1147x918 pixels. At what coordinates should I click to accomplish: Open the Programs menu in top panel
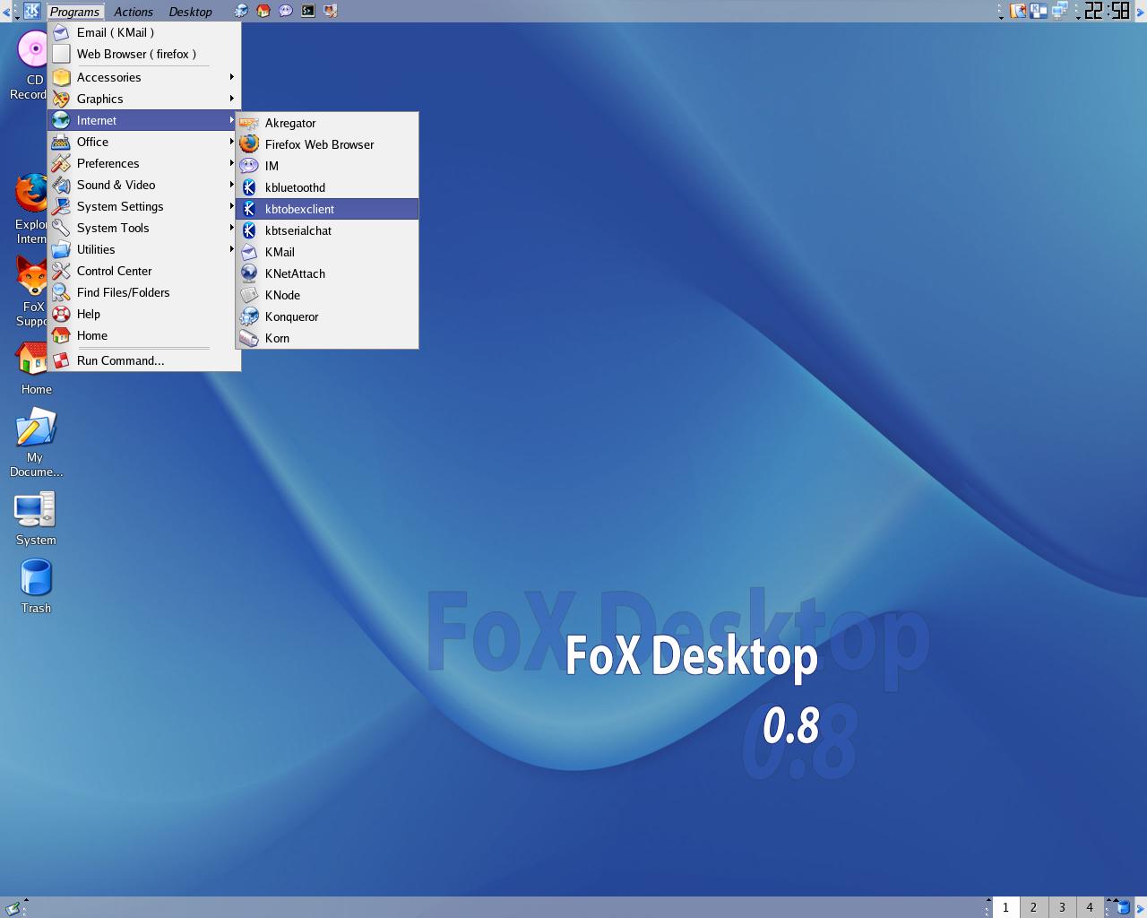(75, 12)
